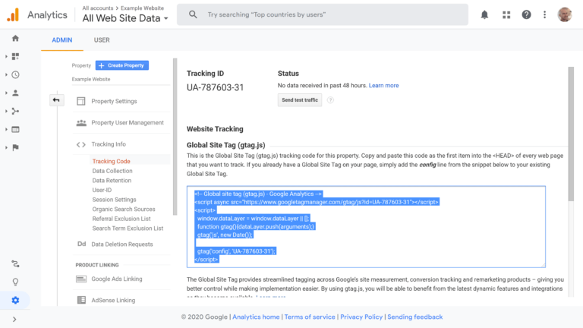This screenshot has height=328, width=583.
Task: Click the Data Deletion Requests Dd icon
Action: click(81, 244)
